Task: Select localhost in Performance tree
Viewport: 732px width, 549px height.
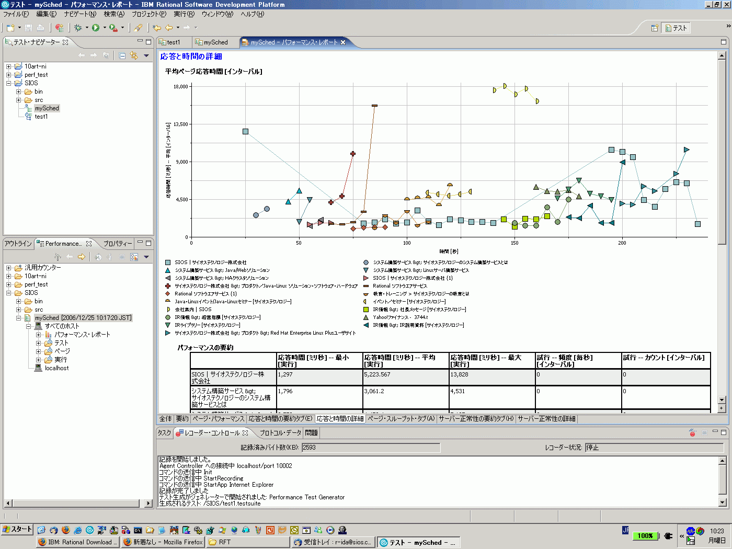Action: pyautogui.click(x=56, y=368)
